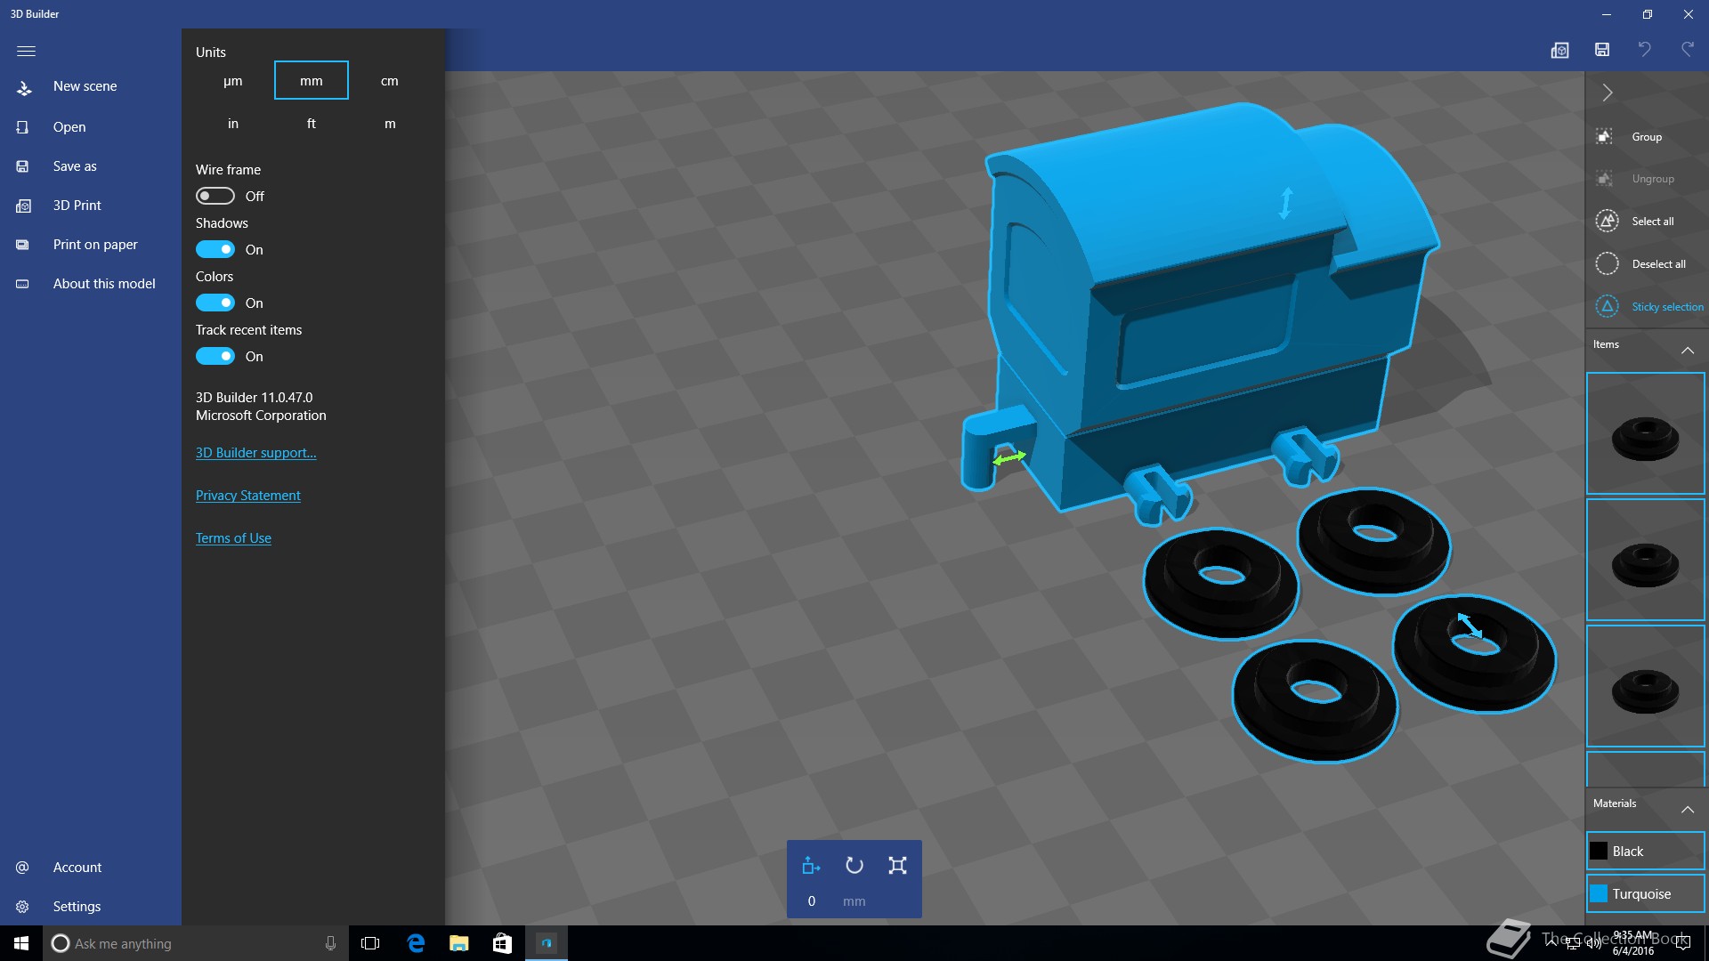Viewport: 1709px width, 961px height.
Task: Select the mm unit option
Action: point(312,81)
